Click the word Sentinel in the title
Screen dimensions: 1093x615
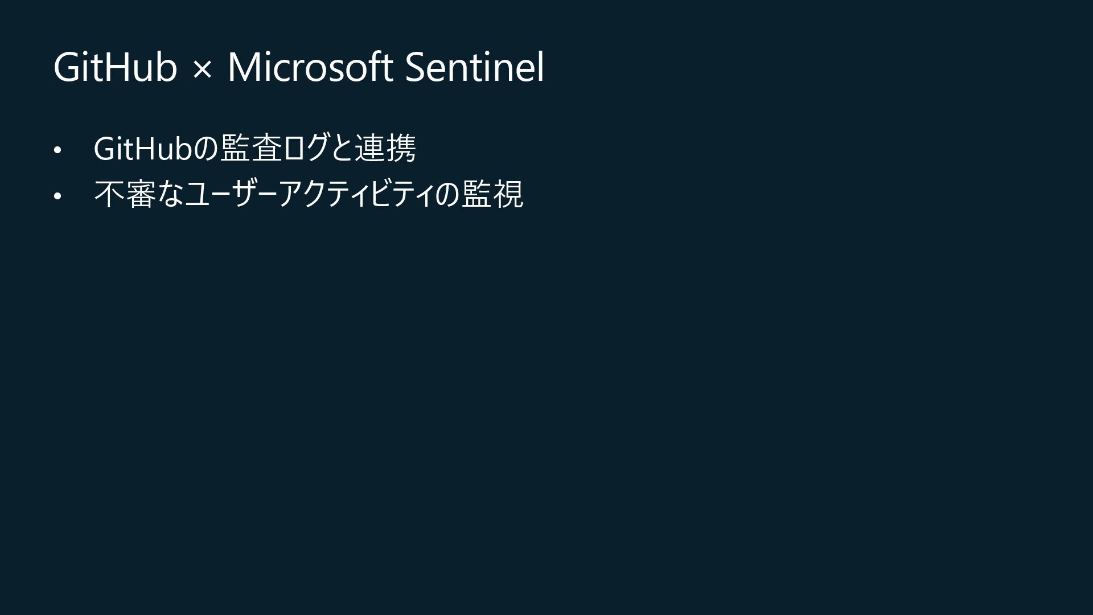click(x=474, y=67)
